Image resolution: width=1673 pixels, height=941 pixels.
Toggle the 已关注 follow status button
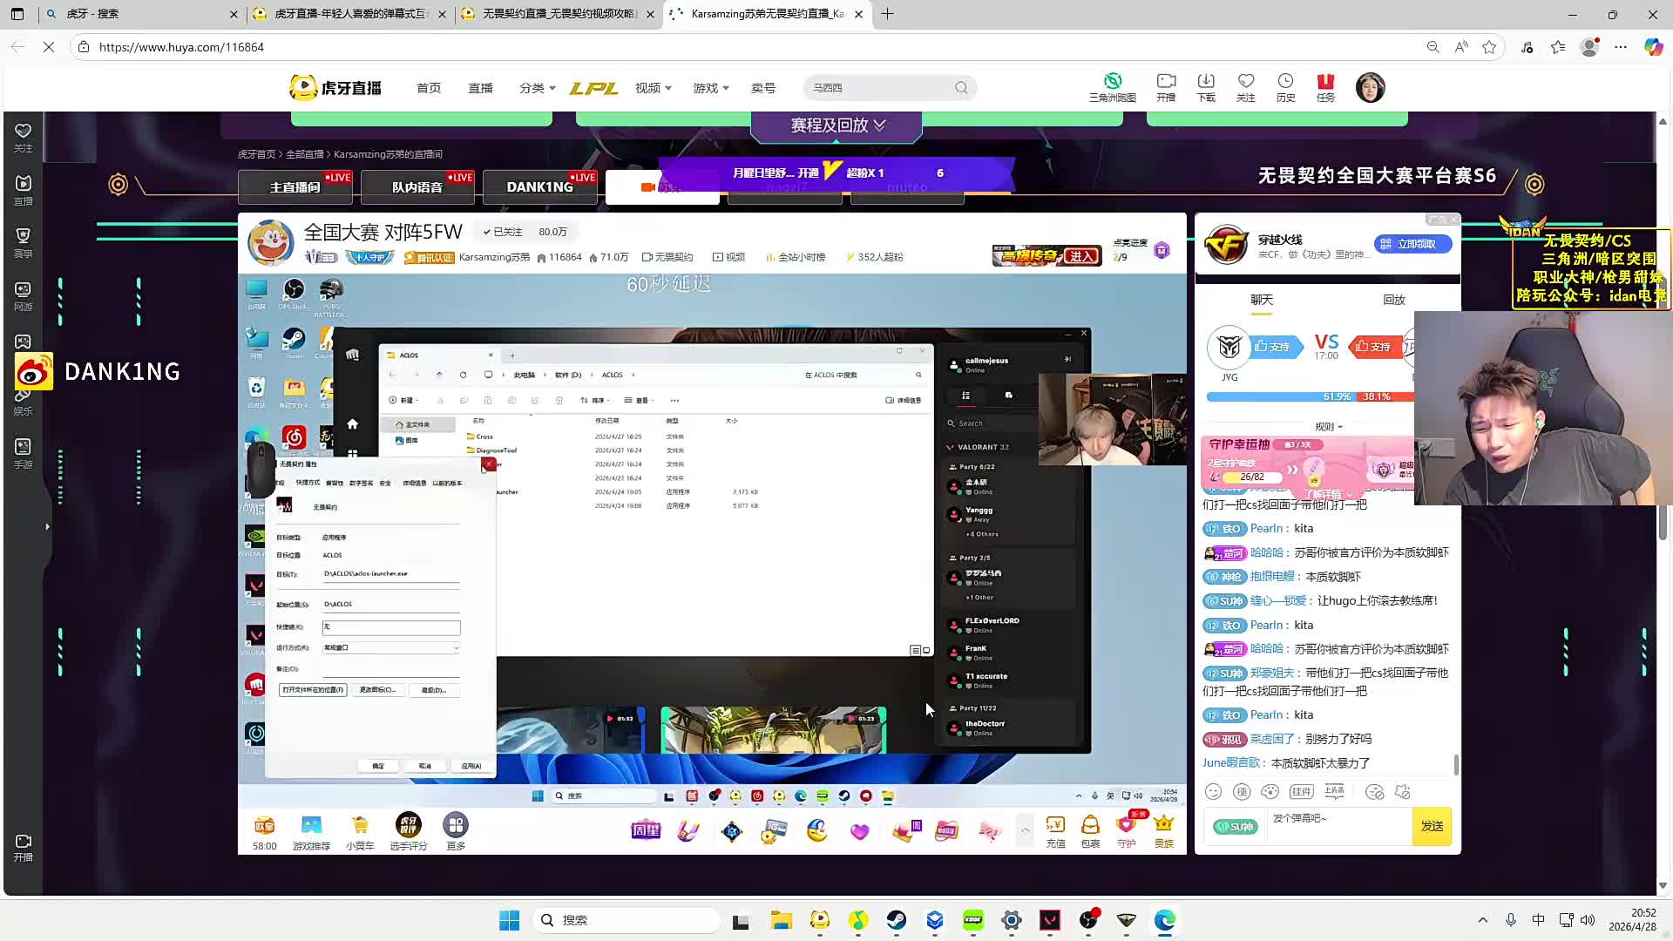(x=503, y=232)
